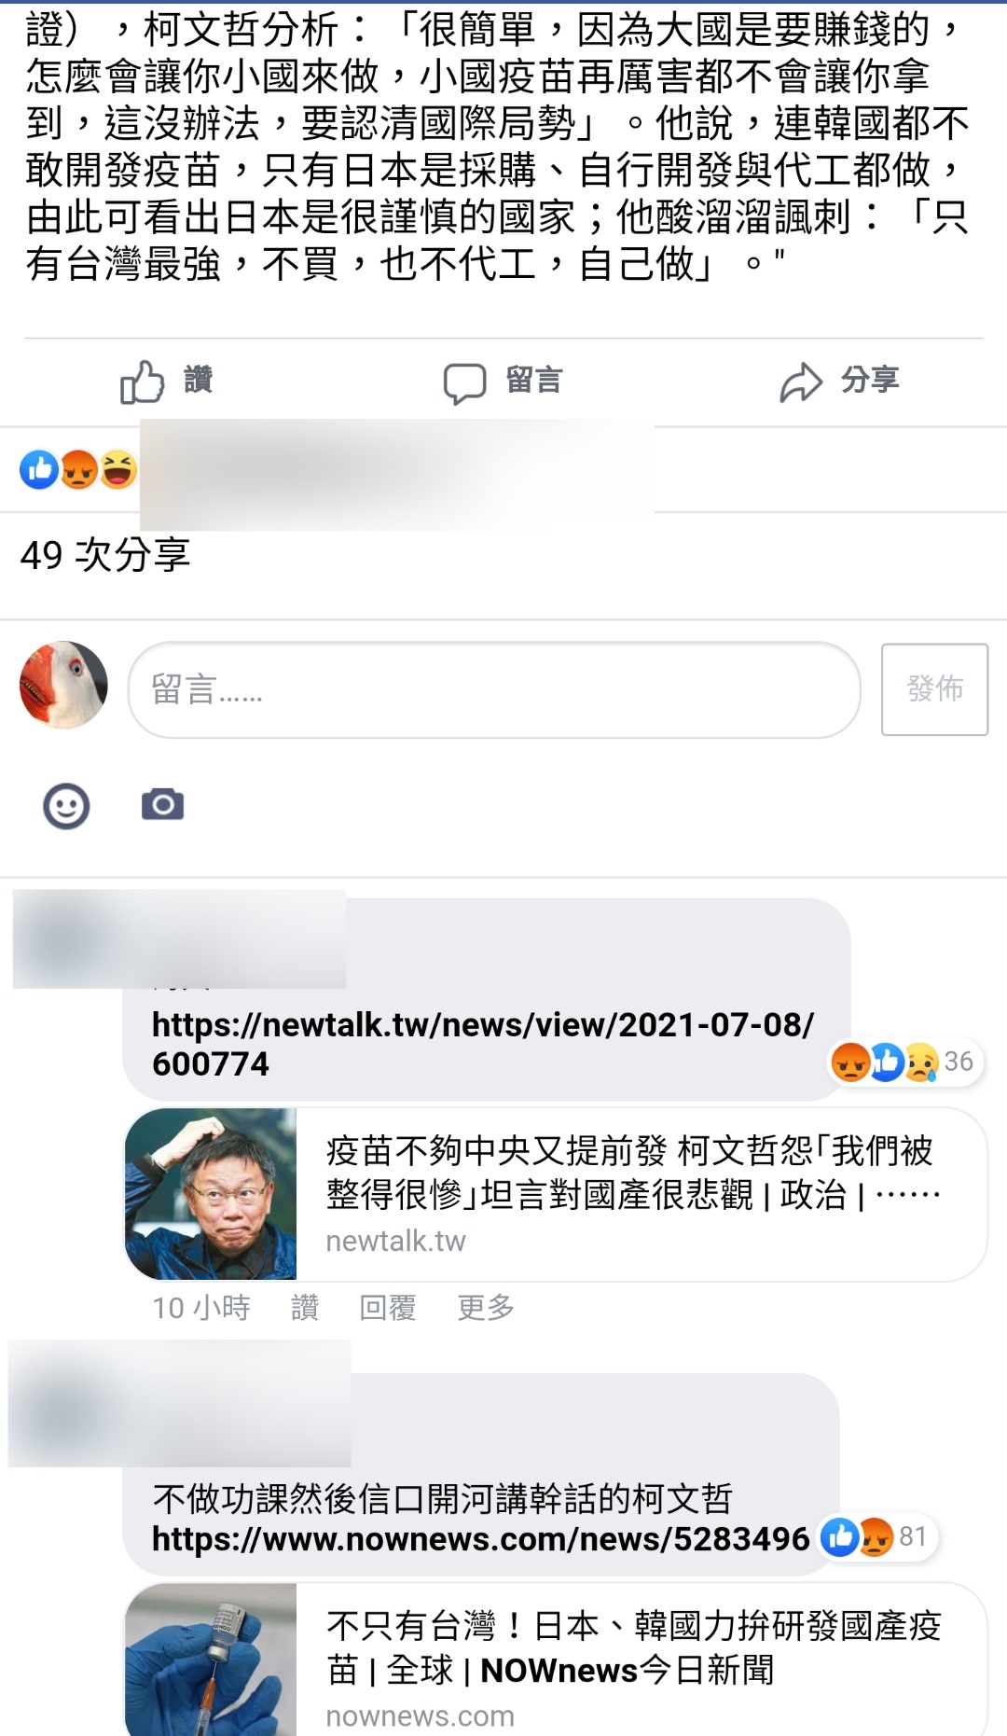The height and width of the screenshot is (1736, 1007).
Task: Tap your profile avatar beside the comment box
Action: (x=63, y=685)
